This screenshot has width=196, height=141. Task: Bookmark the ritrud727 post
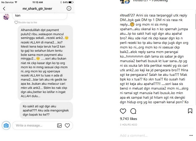(x=190, y=111)
